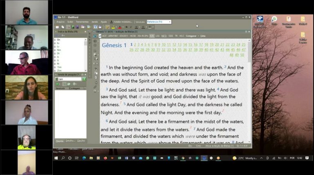Click the first toolbar icon (new view)
Image resolution: width=314 pixels, height=175 pixels.
[57, 27]
